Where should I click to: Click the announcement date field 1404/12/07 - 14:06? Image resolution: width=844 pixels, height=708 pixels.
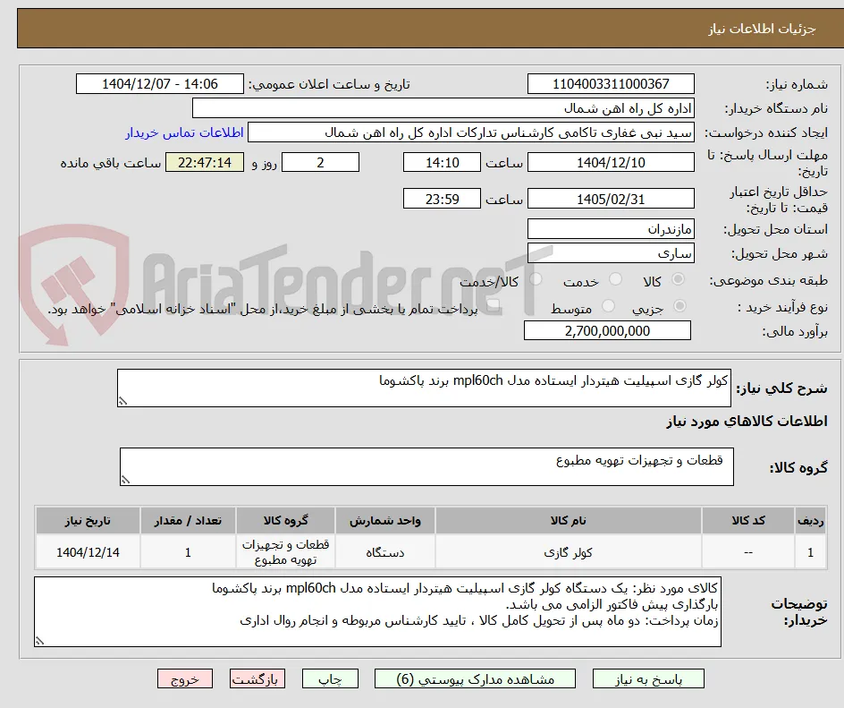(x=160, y=84)
